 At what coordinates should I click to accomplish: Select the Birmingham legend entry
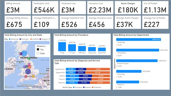click(24, 39)
